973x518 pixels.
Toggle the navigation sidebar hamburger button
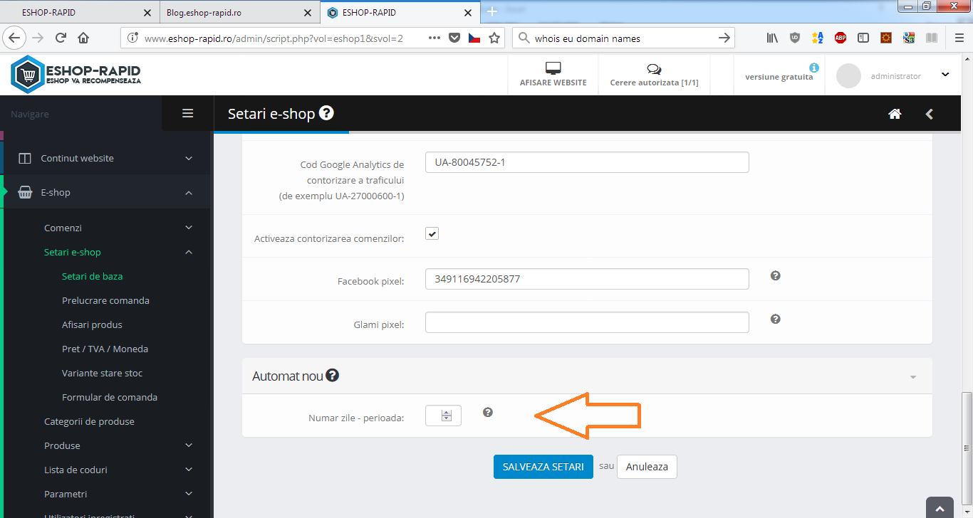188,113
